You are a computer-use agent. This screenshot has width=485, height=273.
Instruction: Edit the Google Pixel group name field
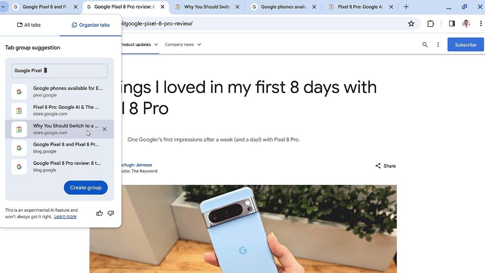pyautogui.click(x=59, y=71)
